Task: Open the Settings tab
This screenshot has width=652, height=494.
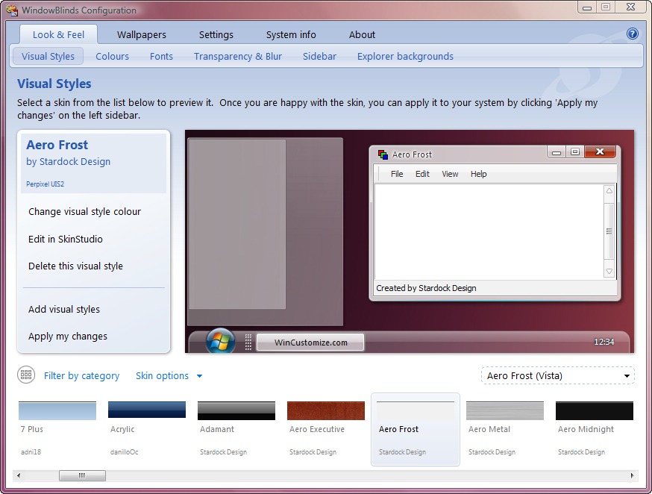Action: point(216,34)
